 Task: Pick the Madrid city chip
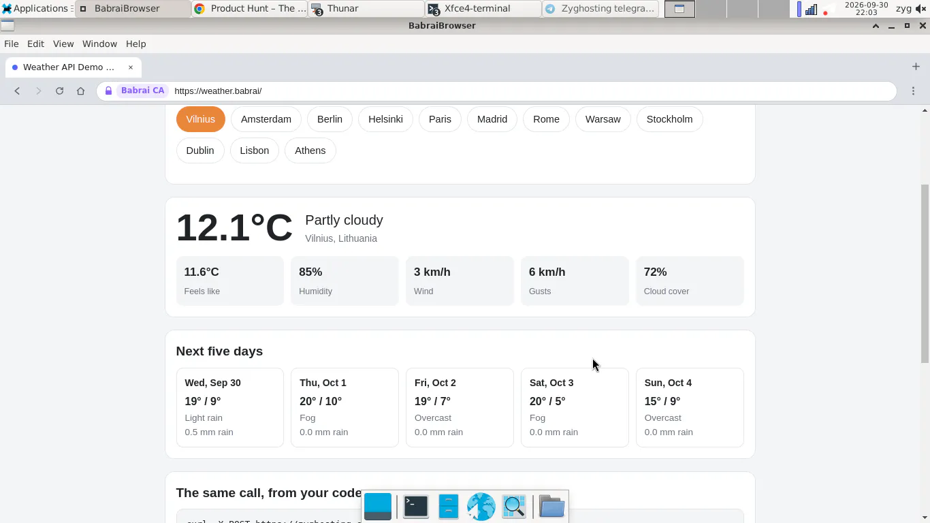492,119
